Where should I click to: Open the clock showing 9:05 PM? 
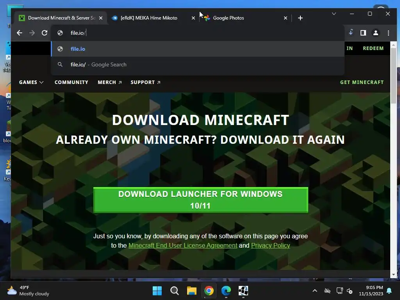(x=371, y=291)
